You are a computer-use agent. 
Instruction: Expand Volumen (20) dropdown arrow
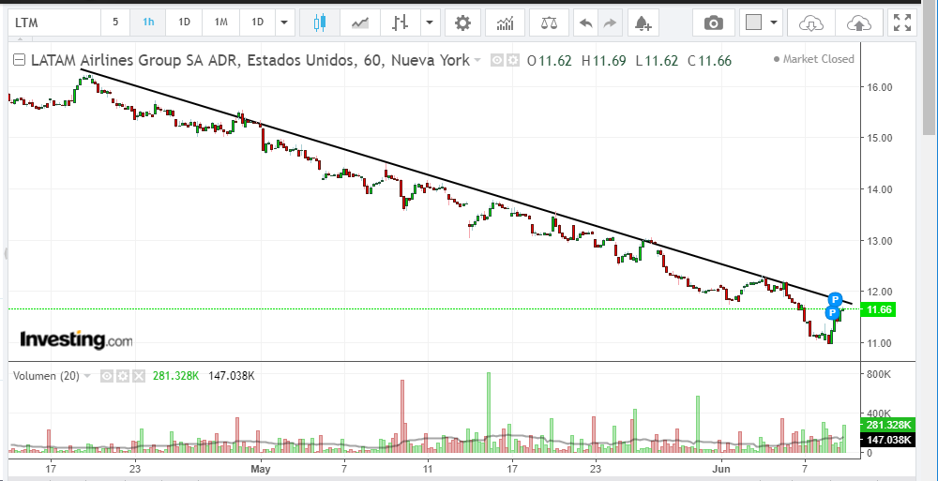(87, 376)
